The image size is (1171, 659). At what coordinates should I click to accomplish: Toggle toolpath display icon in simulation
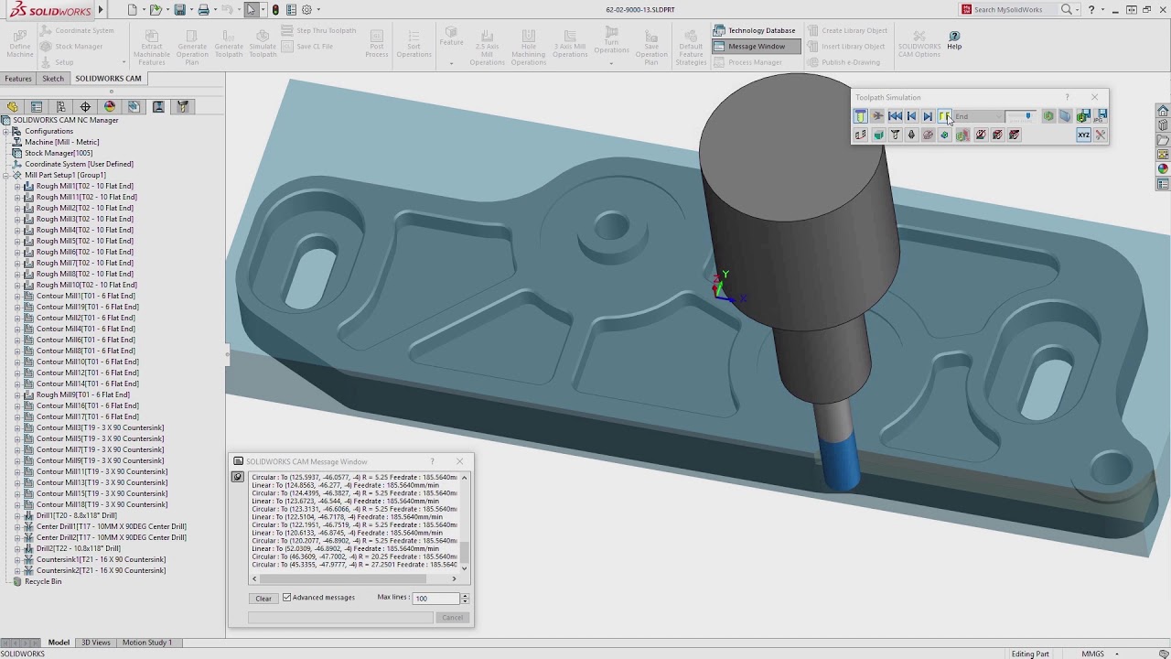coord(860,135)
